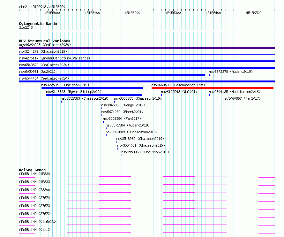Click nsv2803689 (Huddleston2016) label
Viewport: 284px width, 237px height.
pos(131,132)
